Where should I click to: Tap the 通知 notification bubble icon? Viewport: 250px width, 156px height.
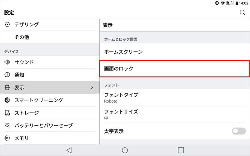point(7,75)
